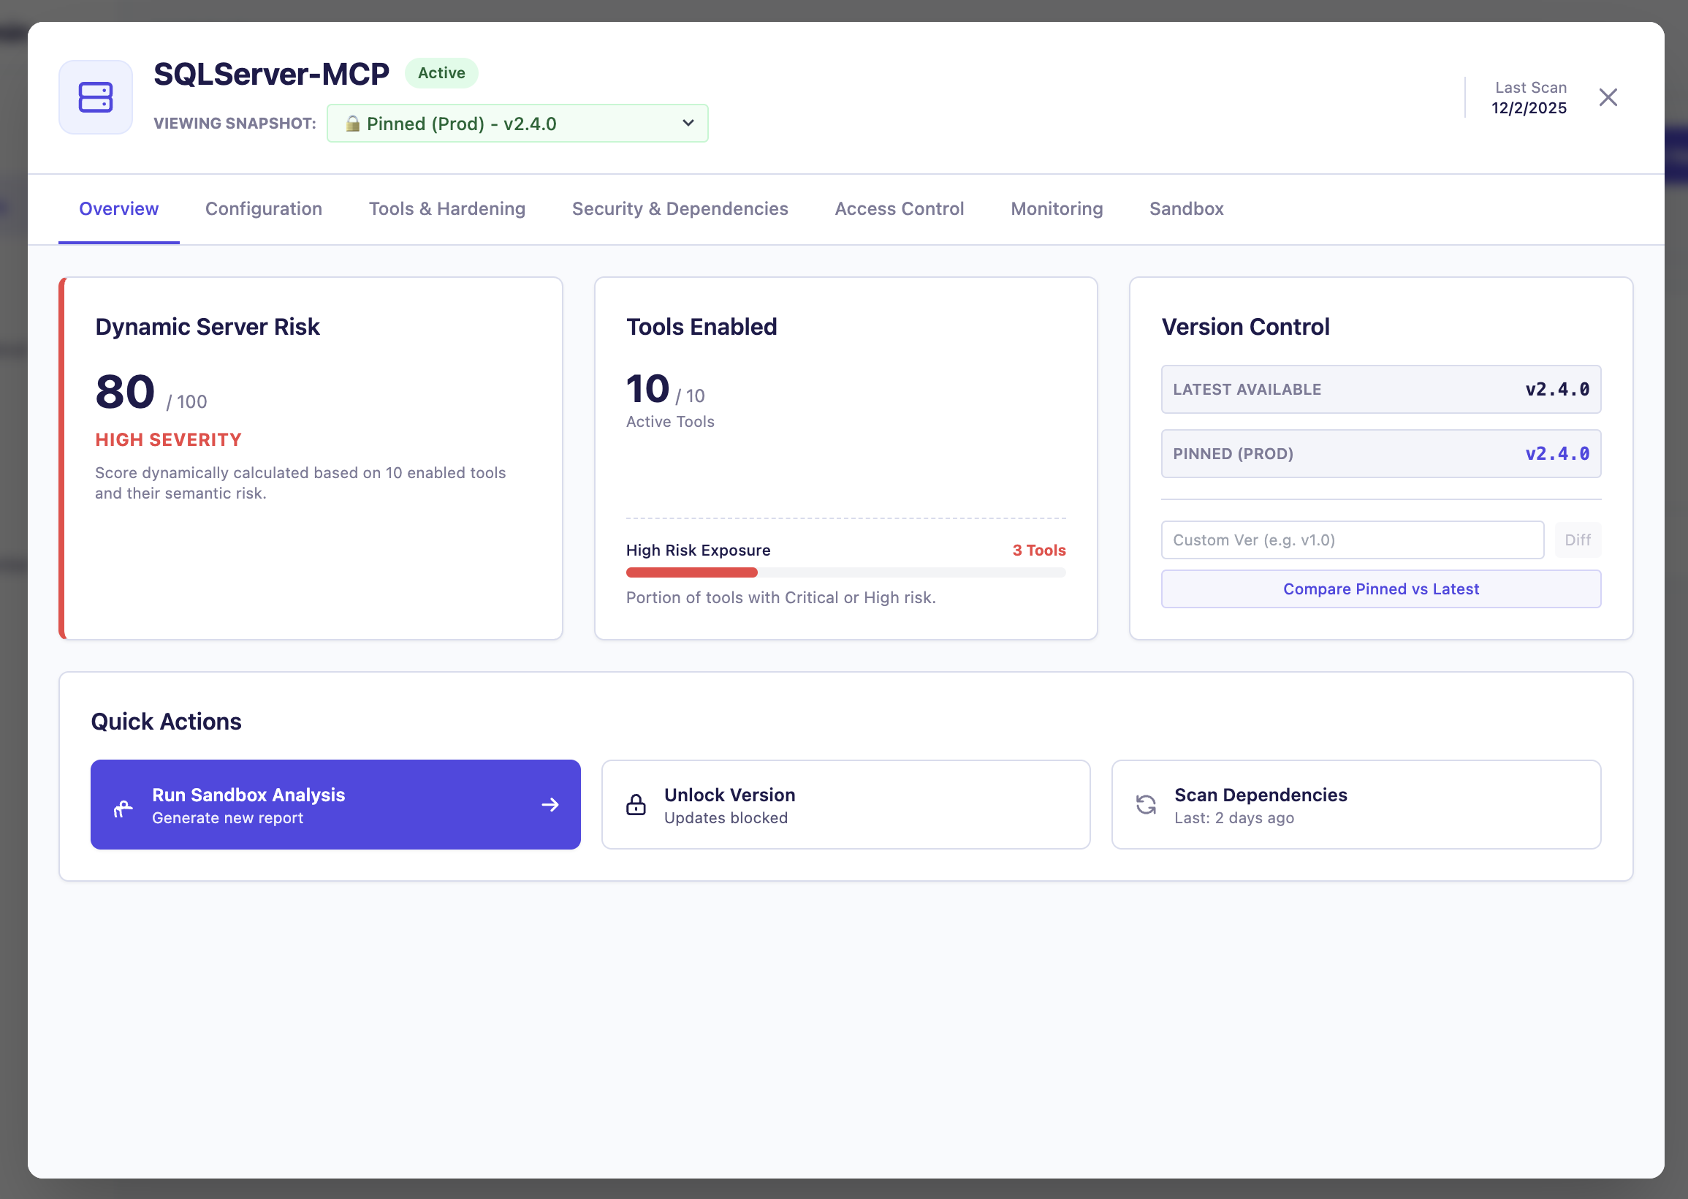Image resolution: width=1688 pixels, height=1199 pixels.
Task: Open the Viewing Snapshot dropdown
Action: pos(517,124)
